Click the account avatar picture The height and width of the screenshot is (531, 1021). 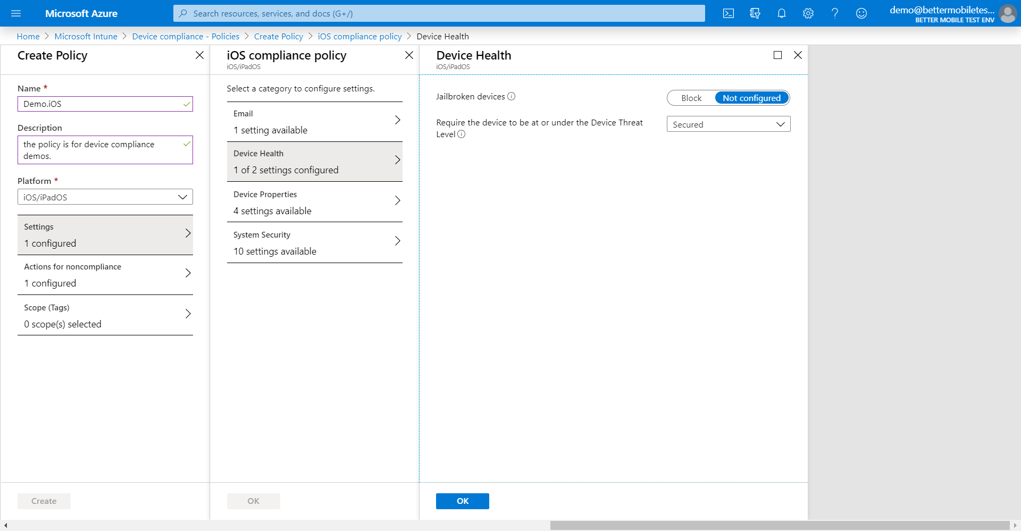click(1007, 14)
